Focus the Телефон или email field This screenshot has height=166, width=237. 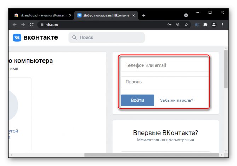click(x=165, y=65)
